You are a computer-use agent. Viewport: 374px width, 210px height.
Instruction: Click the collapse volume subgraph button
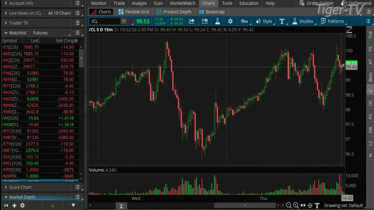121,206
